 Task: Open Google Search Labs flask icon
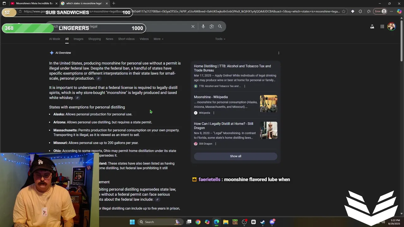pos(372,26)
